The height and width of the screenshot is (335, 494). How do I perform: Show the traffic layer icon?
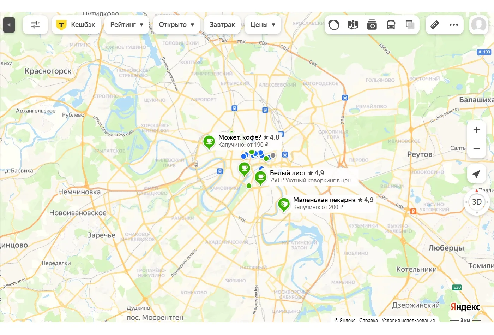pyautogui.click(x=334, y=25)
